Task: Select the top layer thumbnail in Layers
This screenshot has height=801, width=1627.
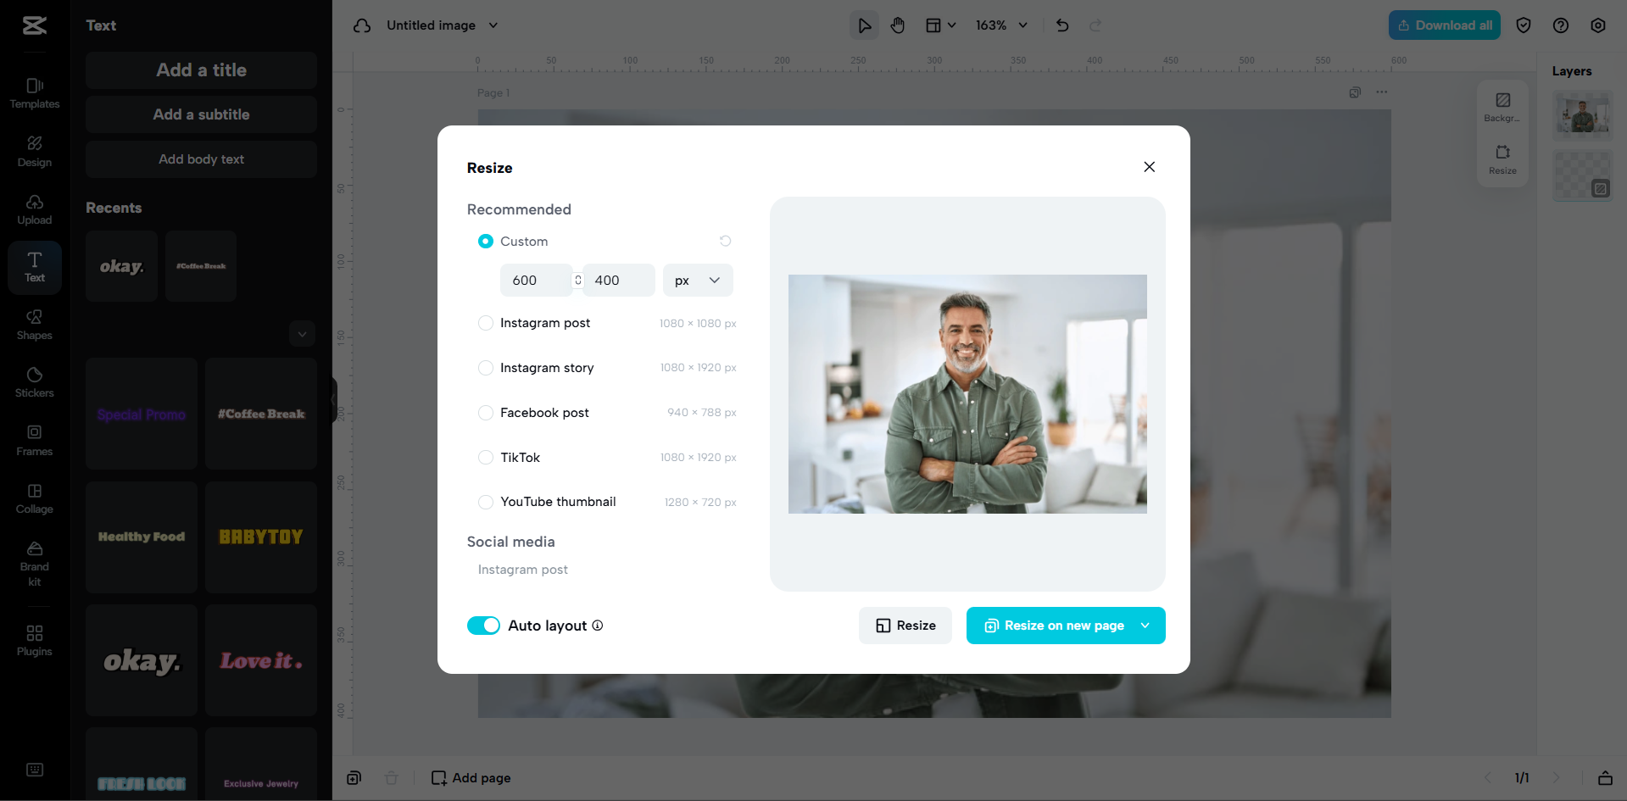Action: coord(1582,114)
